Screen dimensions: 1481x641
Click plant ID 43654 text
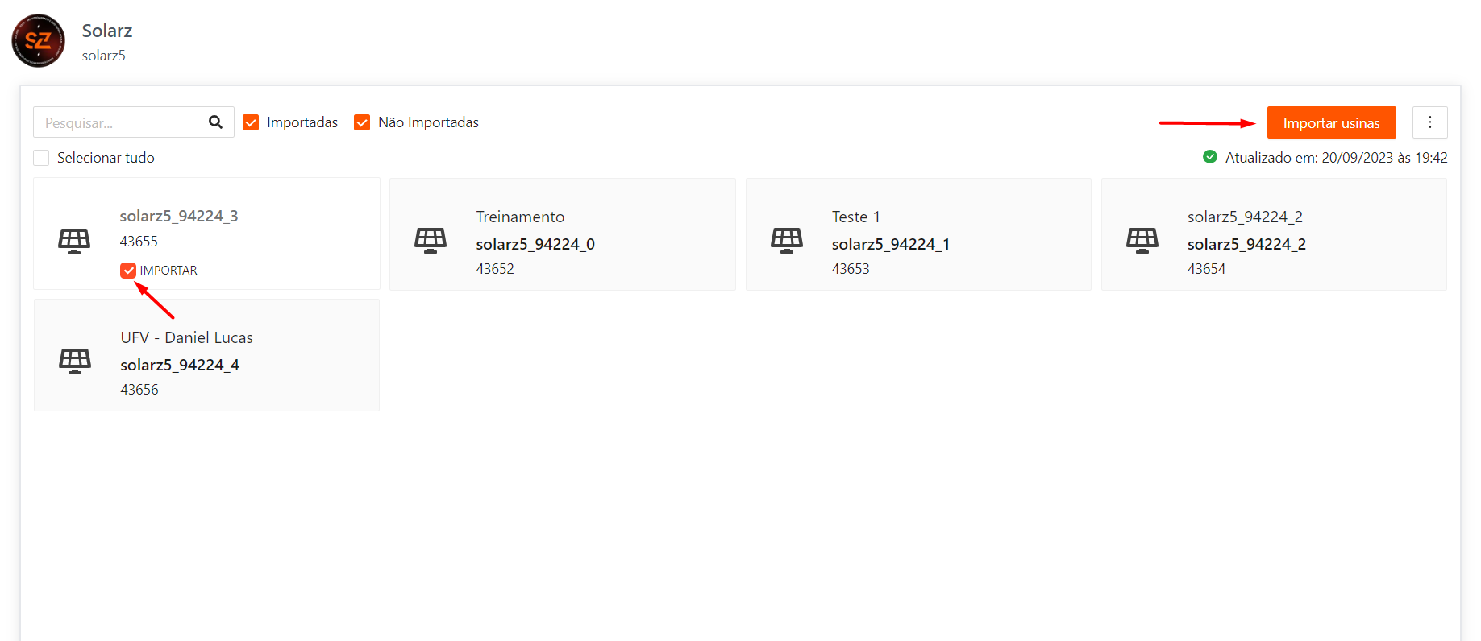[1206, 269]
